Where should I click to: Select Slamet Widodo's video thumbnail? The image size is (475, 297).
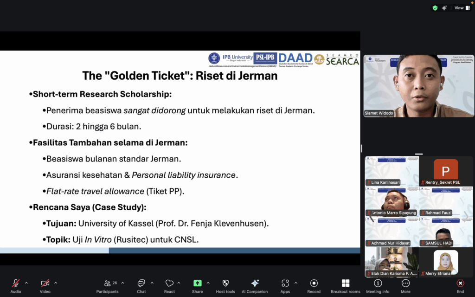[419, 86]
